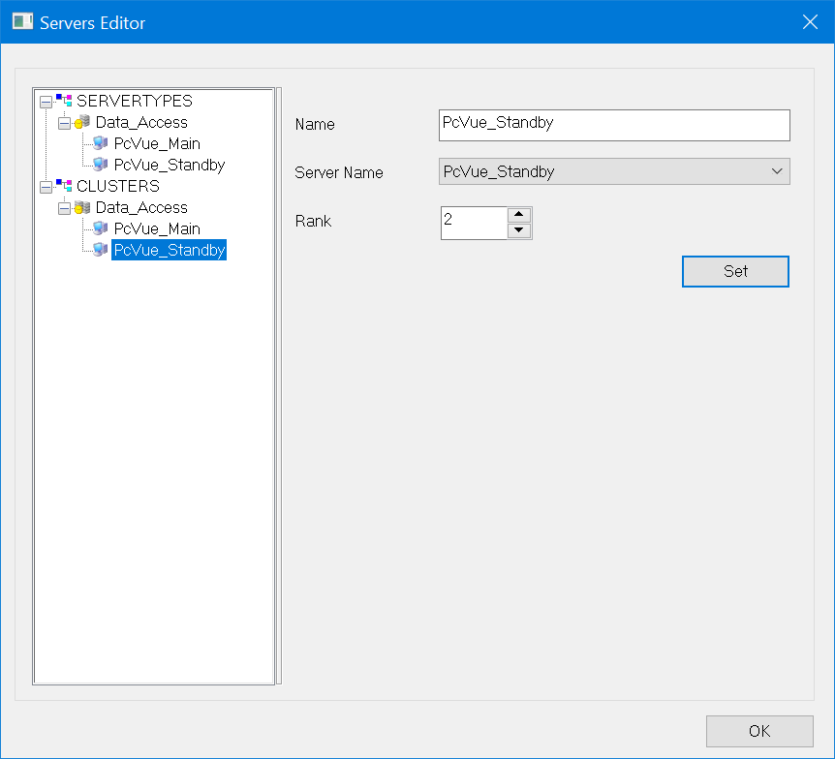Select the PcVue_Main label under CLUSTERS
The height and width of the screenshot is (759, 835).
(157, 228)
